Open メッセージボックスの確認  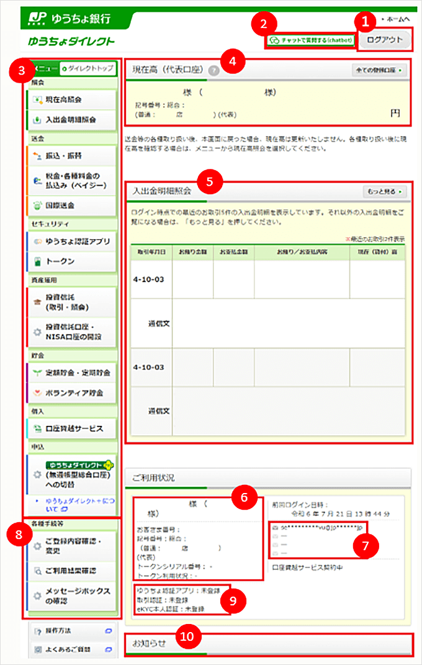(x=71, y=596)
